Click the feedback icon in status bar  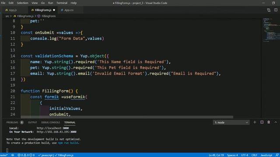277,155
